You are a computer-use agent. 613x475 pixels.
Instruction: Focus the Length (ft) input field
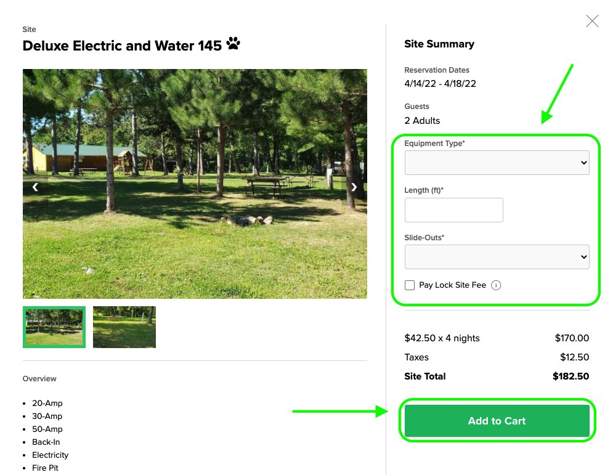click(453, 210)
